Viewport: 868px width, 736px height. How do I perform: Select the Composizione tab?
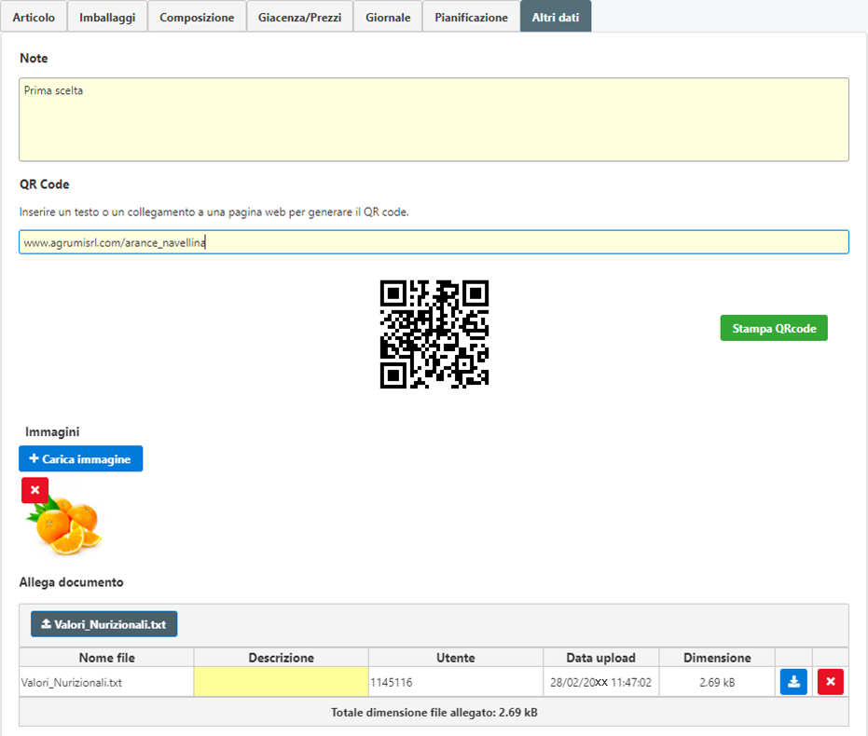[x=197, y=17]
